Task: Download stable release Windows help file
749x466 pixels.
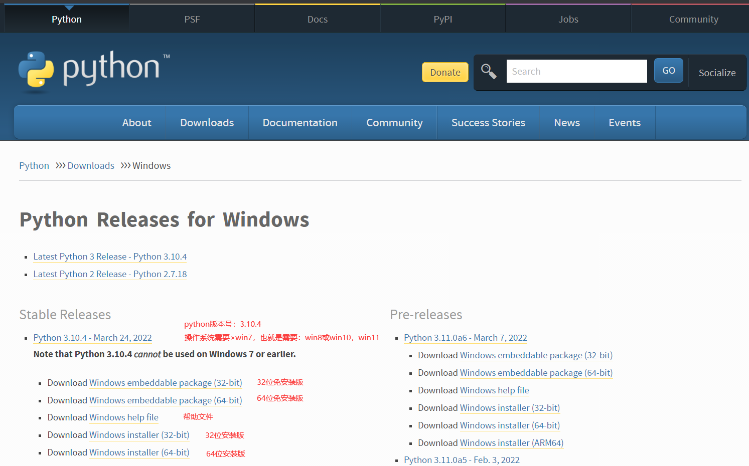Action: (x=124, y=417)
